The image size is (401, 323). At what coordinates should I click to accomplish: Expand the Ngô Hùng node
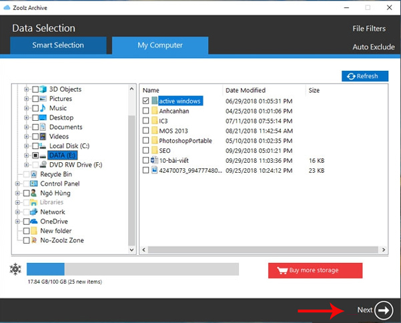[17, 193]
